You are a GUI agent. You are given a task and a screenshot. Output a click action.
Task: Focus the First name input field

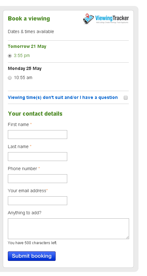pyautogui.click(x=38, y=135)
